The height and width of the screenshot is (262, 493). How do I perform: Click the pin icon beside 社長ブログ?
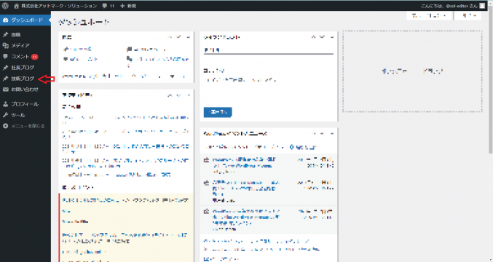point(5,68)
